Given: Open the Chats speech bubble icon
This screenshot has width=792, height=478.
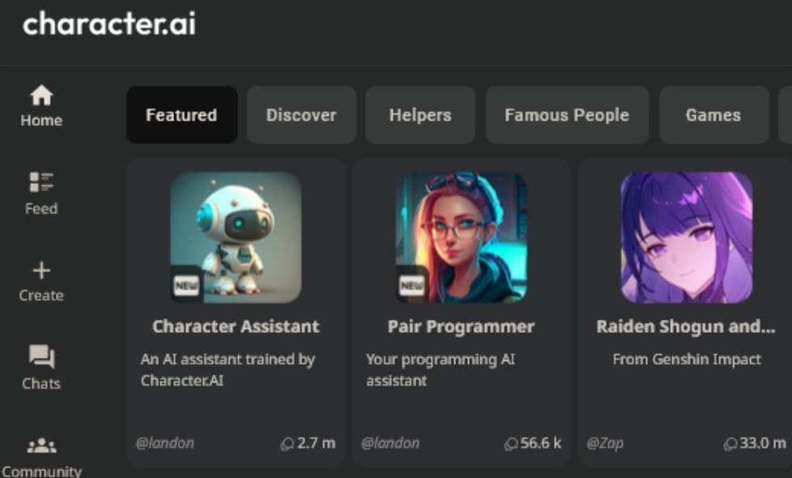Looking at the screenshot, I should [41, 356].
